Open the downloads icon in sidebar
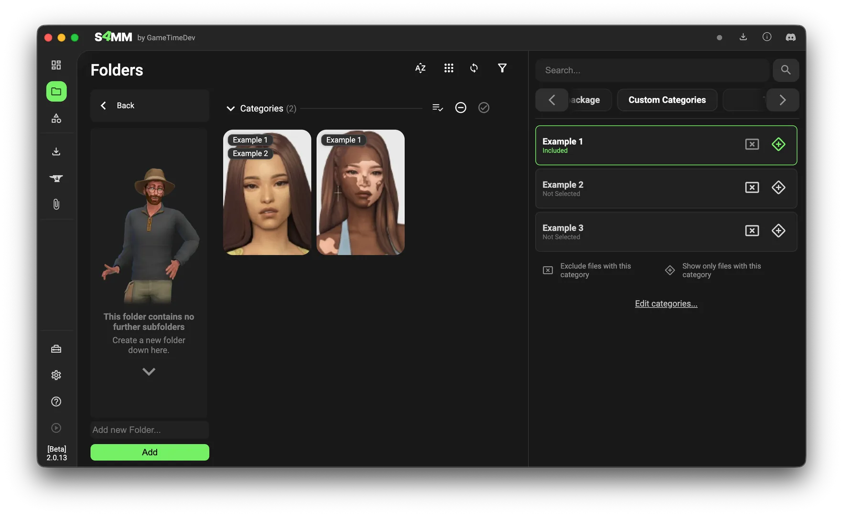Screen dimensions: 843x516 56,151
